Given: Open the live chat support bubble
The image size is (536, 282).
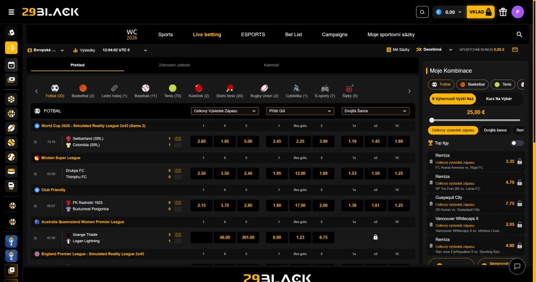Looking at the screenshot, I should click(x=517, y=266).
